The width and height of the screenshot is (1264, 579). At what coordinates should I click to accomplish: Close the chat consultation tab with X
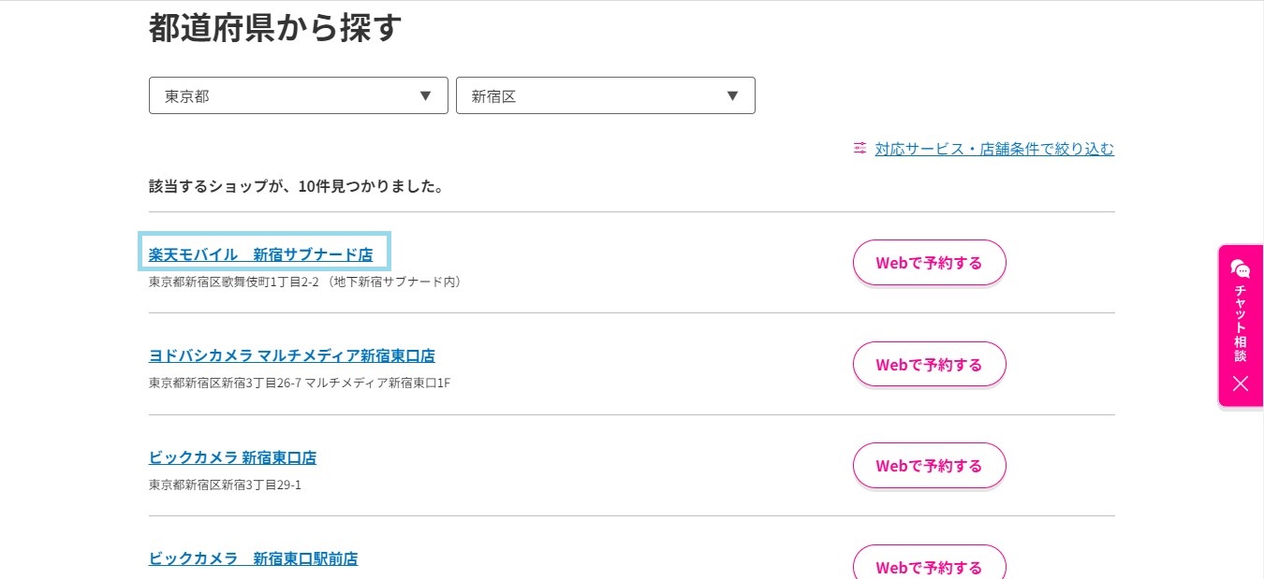[1241, 383]
